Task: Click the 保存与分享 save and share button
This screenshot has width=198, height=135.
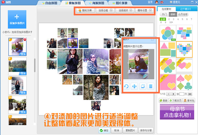Action: [x=147, y=130]
